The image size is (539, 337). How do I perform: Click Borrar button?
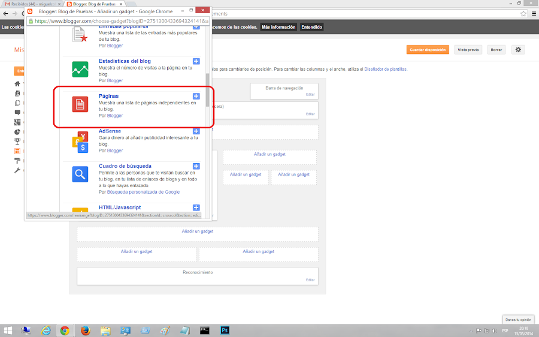tap(496, 50)
